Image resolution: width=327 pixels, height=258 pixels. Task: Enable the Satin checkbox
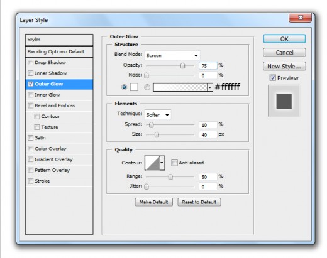[x=31, y=137]
